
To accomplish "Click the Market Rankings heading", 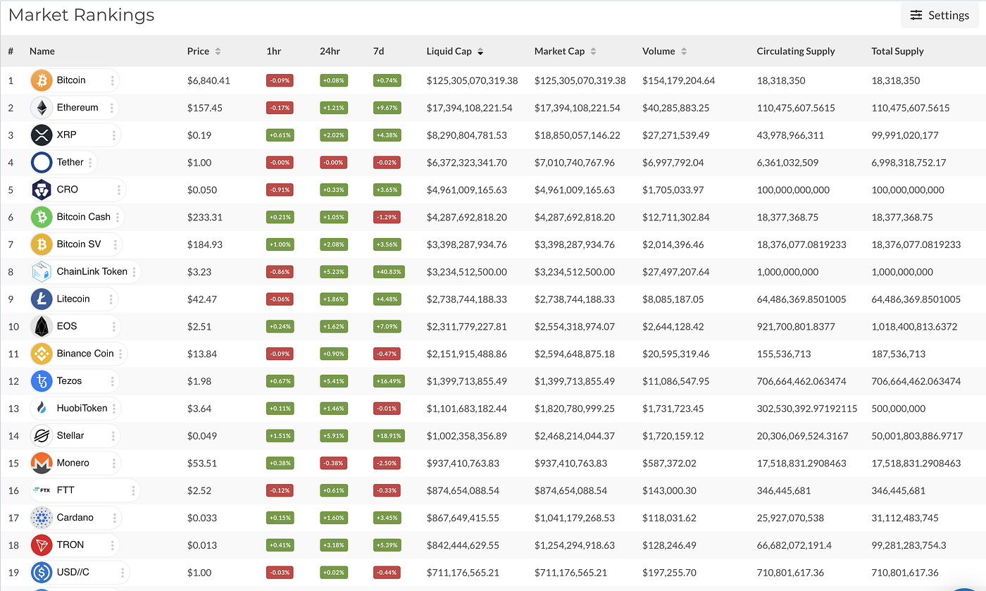I will click(x=81, y=15).
